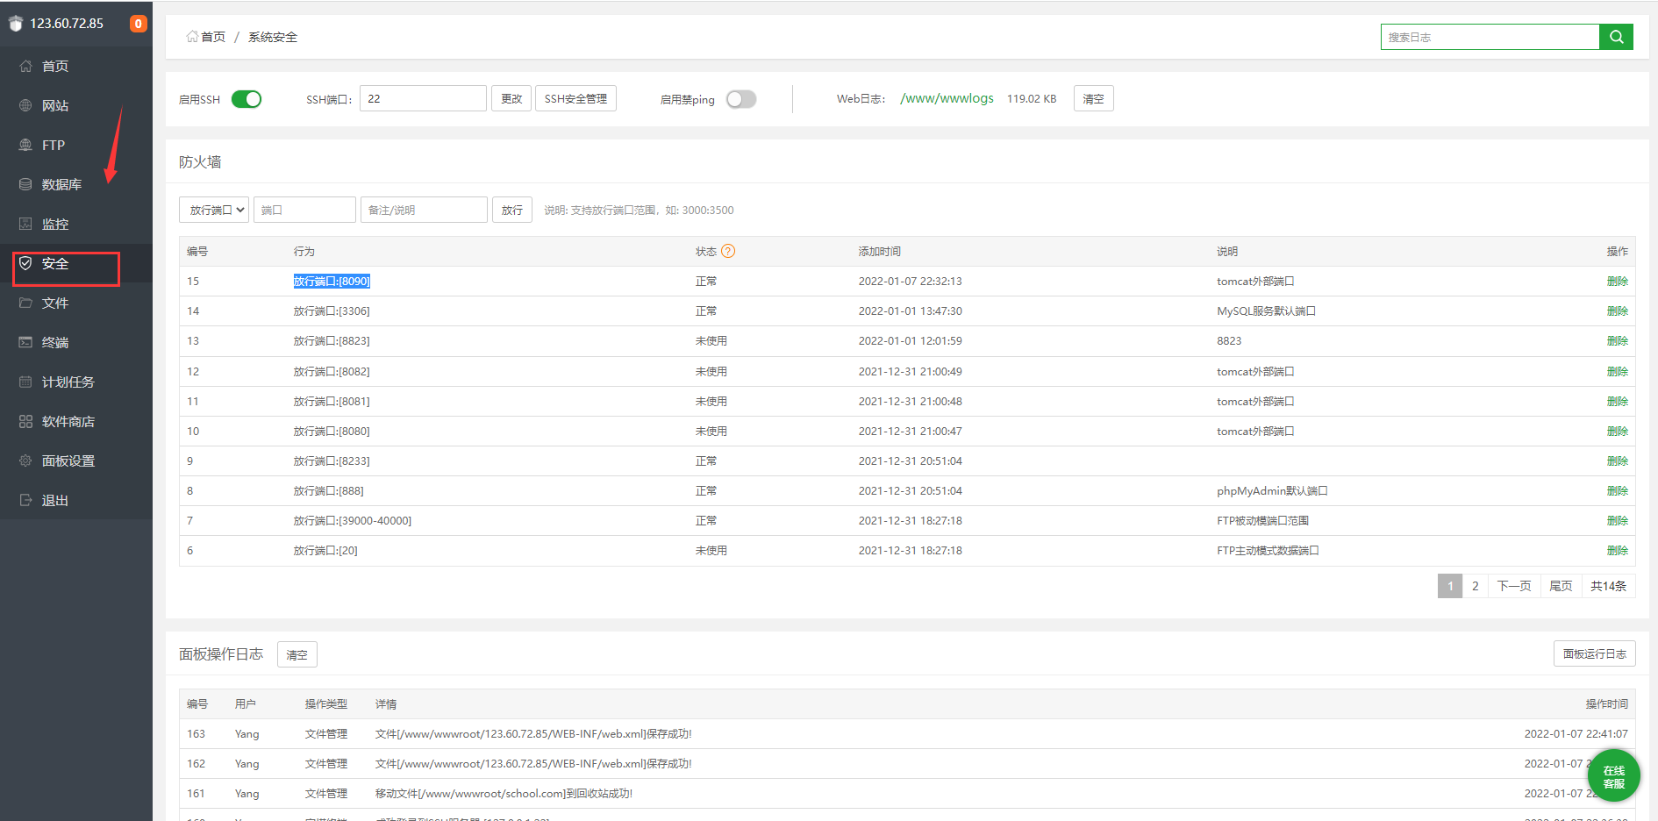Click the files folder icon in sidebar
Screen dimensions: 1658x821
click(25, 303)
